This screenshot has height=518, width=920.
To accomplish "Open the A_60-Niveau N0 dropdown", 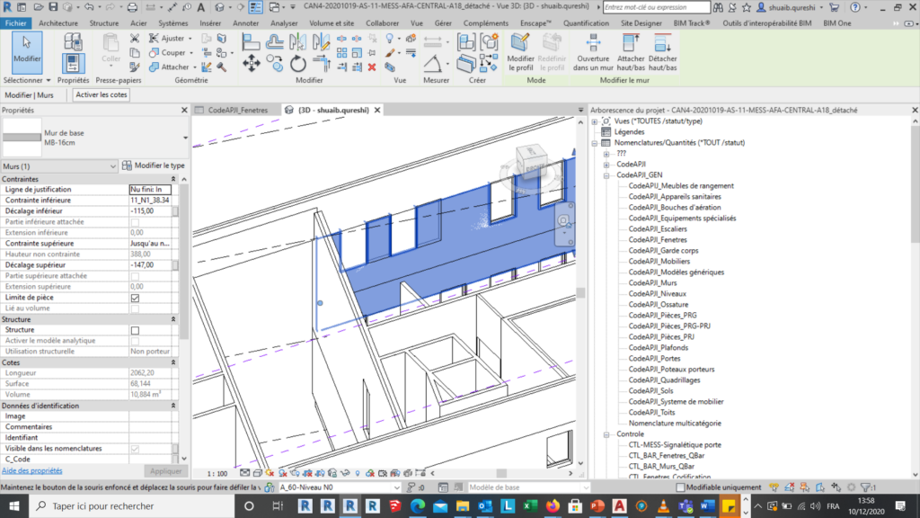I will (395, 487).
